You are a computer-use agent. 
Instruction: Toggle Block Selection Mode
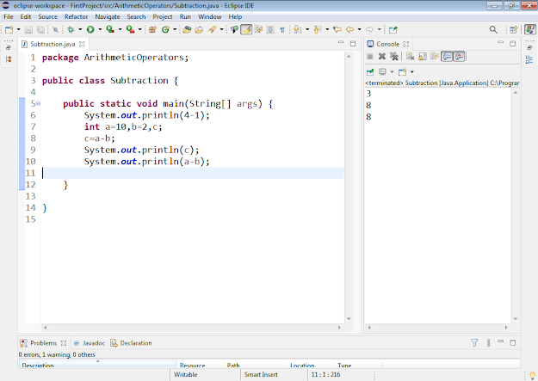(x=270, y=30)
